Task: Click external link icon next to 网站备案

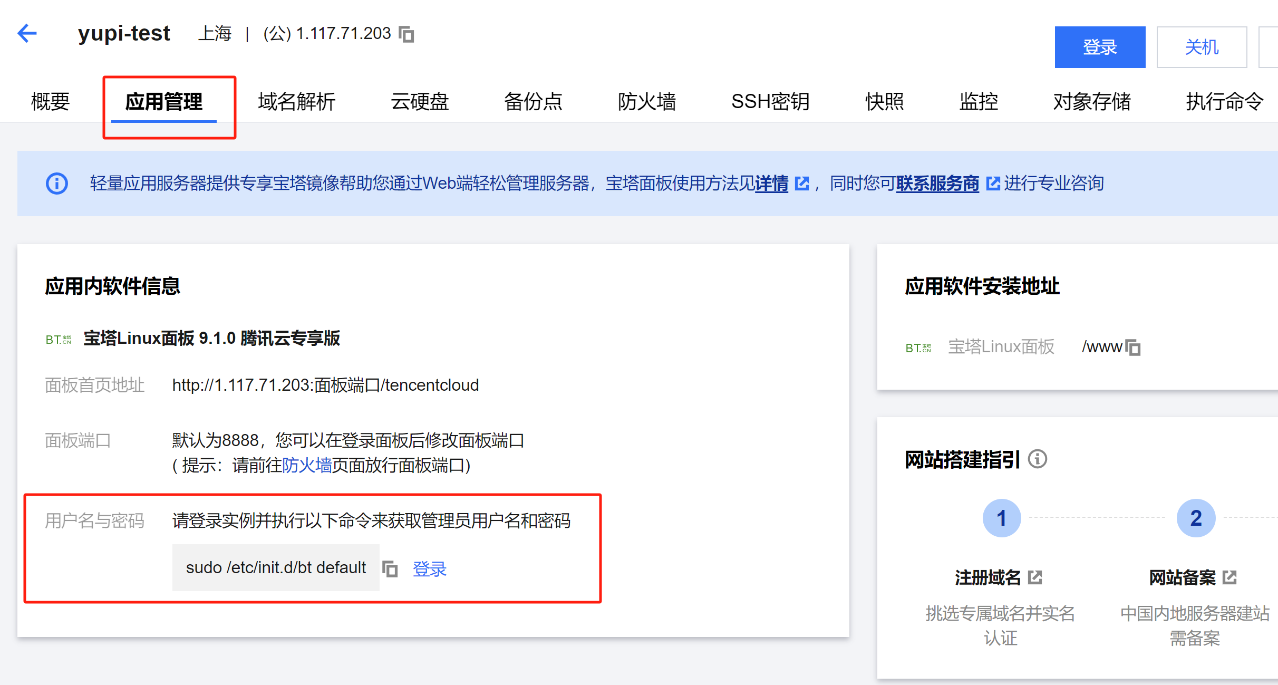Action: (x=1229, y=577)
